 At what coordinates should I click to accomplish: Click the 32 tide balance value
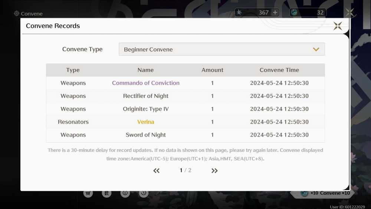coord(320,13)
